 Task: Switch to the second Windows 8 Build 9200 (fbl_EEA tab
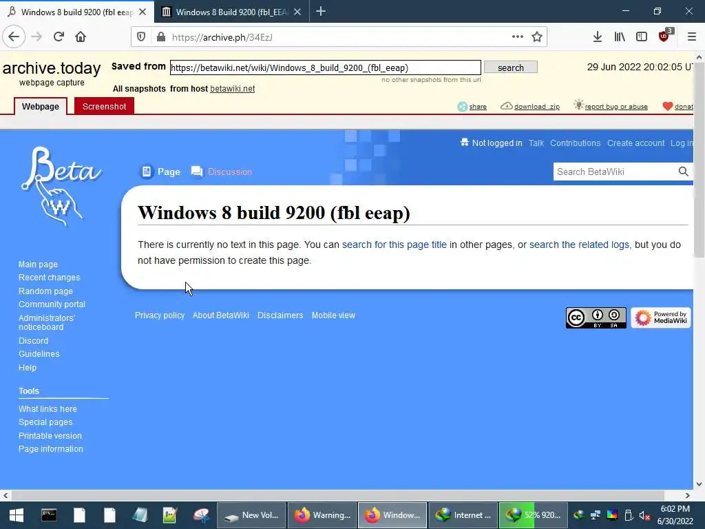pyautogui.click(x=231, y=12)
